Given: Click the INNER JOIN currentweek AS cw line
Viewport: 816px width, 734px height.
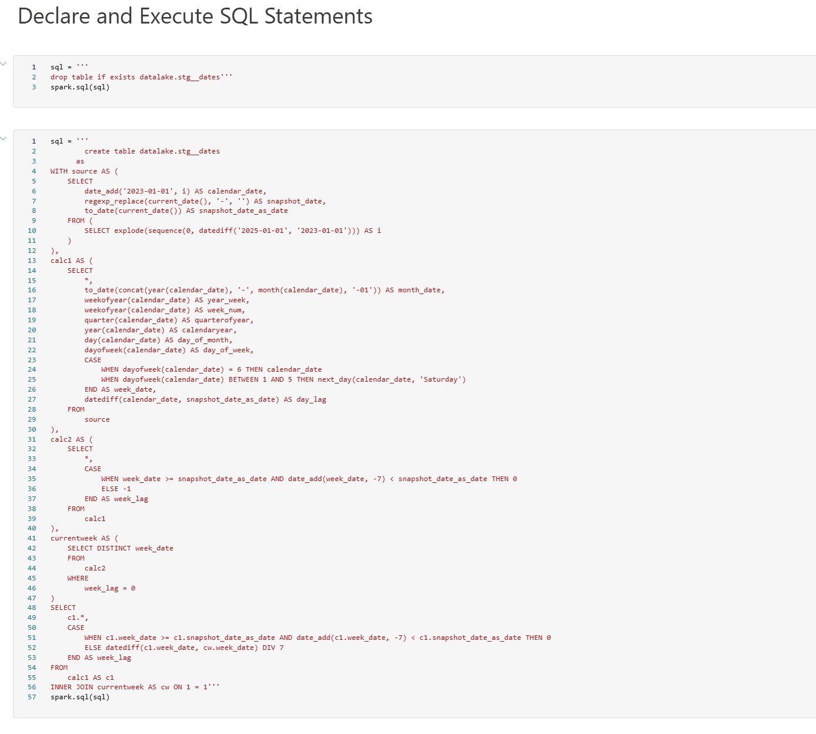Looking at the screenshot, I should coord(135,687).
